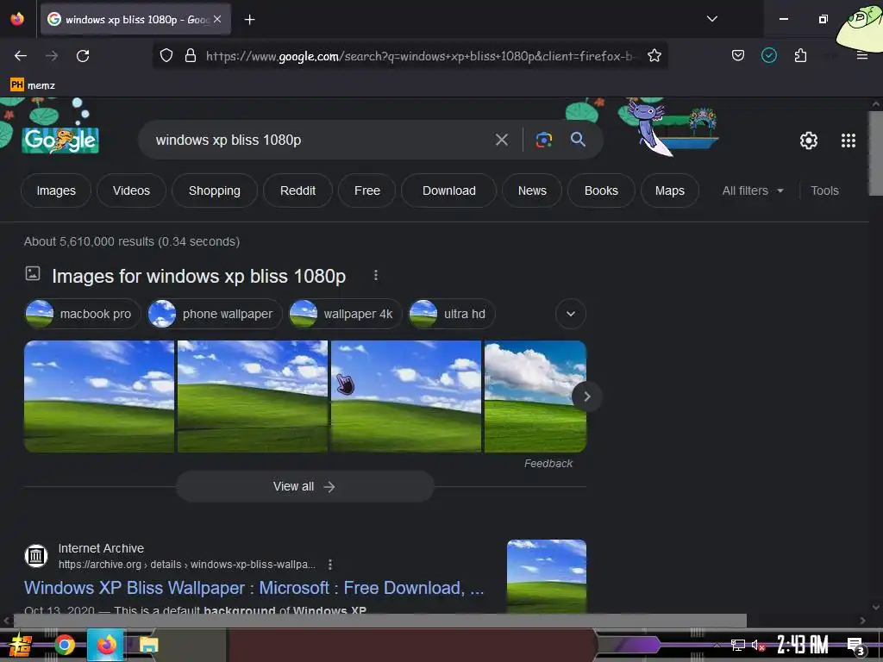883x662 pixels.
Task: Submit search with the magnifier icon
Action: [x=578, y=139]
